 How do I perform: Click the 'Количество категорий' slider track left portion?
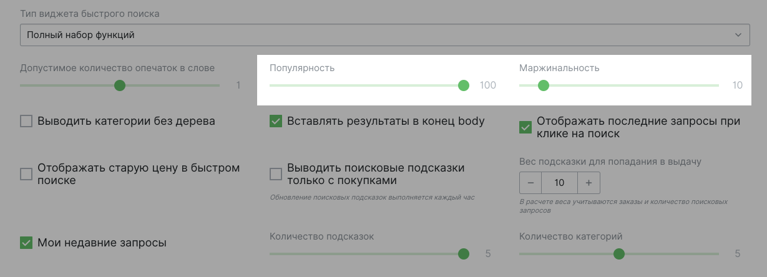(562, 254)
